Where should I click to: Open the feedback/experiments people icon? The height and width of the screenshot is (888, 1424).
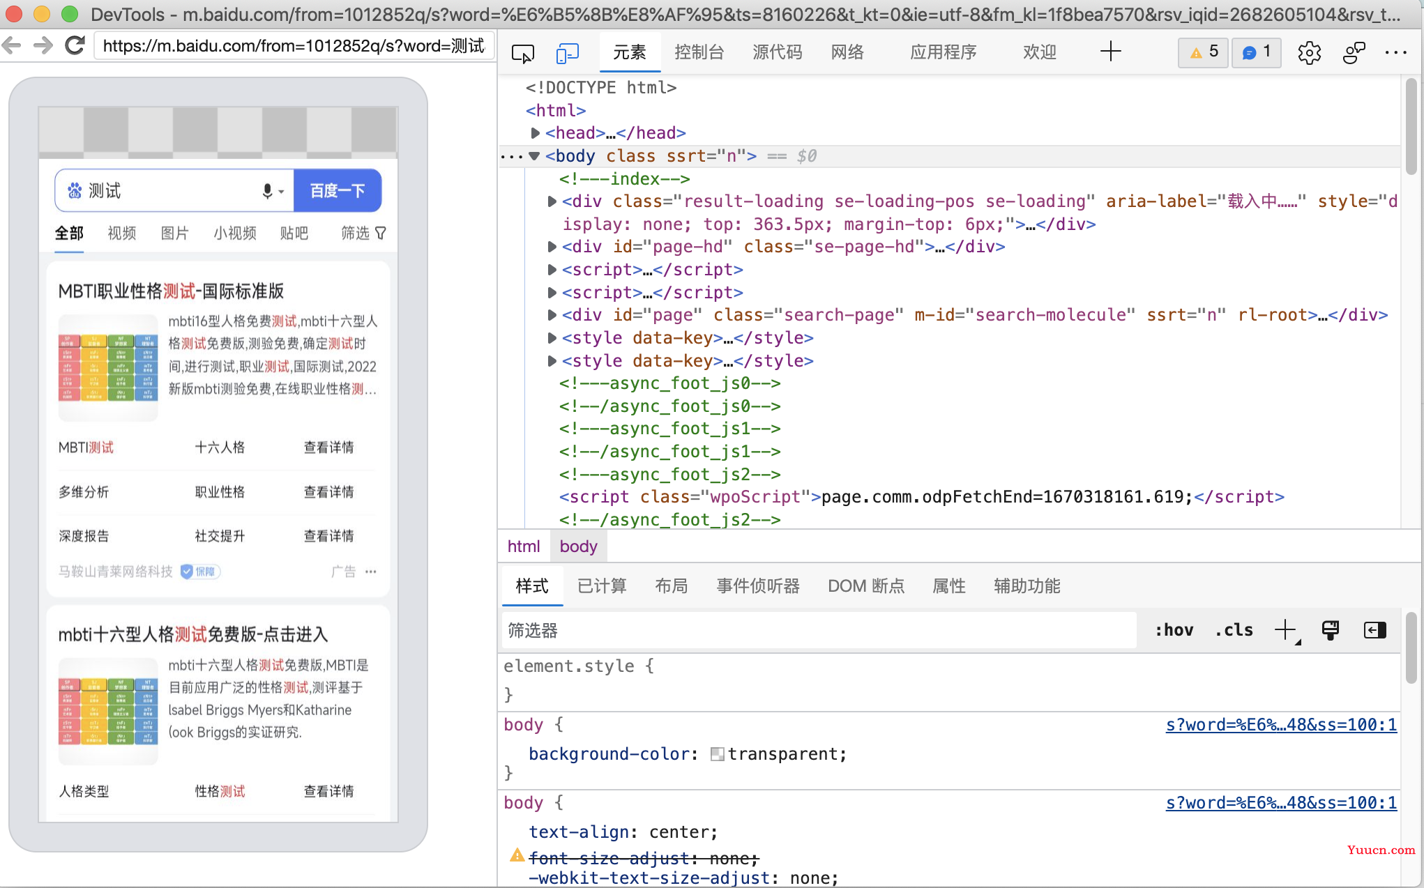(1354, 53)
